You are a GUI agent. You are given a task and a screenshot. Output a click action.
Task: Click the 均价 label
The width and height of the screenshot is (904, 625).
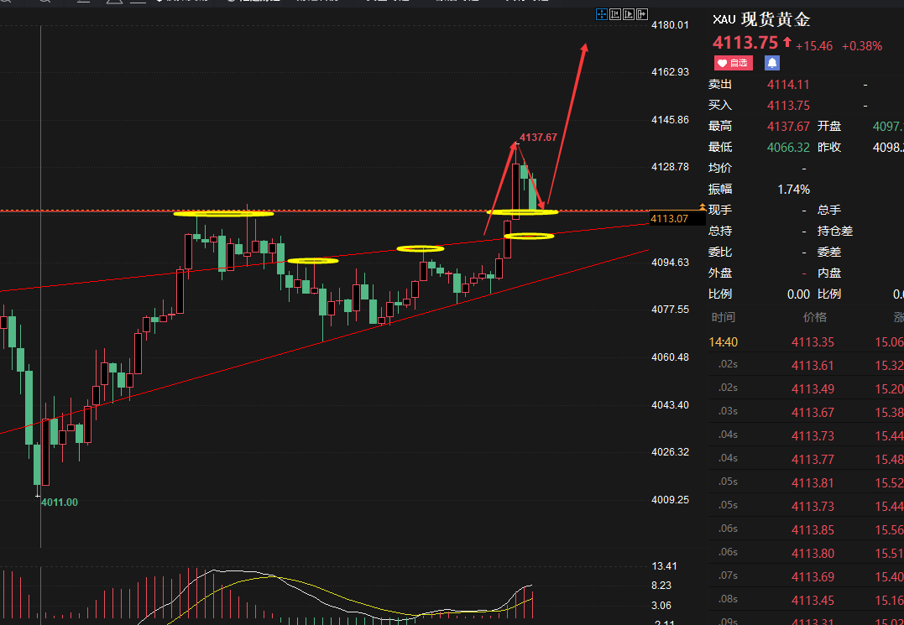point(720,168)
